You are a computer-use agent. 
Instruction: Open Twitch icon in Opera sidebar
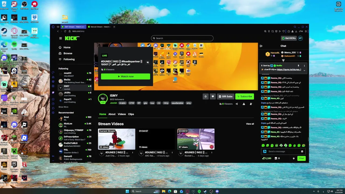pyautogui.click(x=53, y=92)
